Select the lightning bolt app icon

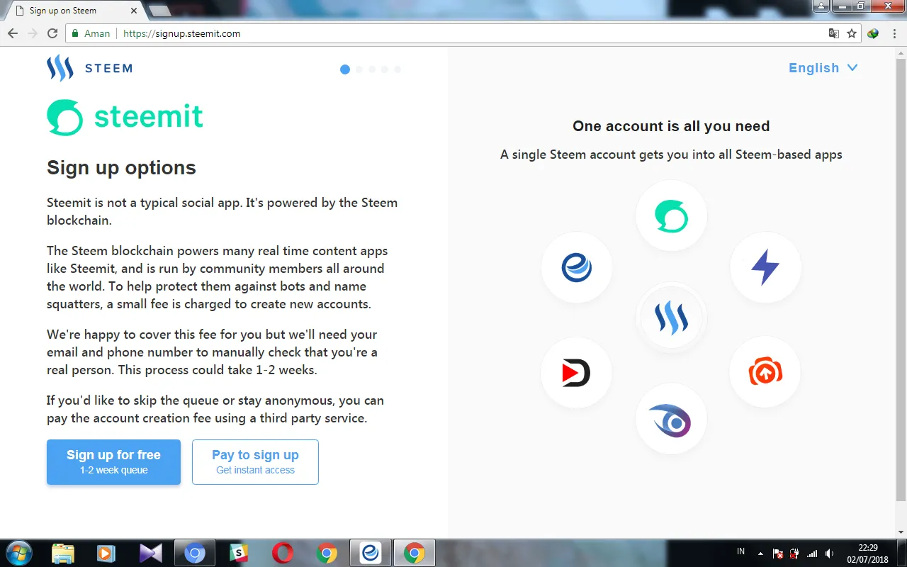point(765,267)
